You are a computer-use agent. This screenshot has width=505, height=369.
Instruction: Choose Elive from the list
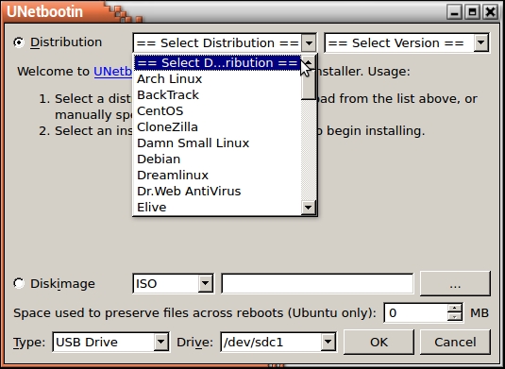click(217, 208)
